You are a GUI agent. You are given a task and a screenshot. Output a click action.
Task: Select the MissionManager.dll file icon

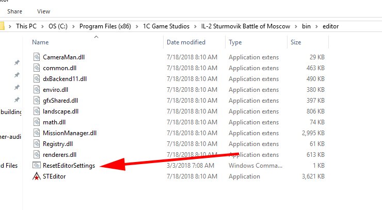pyautogui.click(x=36, y=133)
